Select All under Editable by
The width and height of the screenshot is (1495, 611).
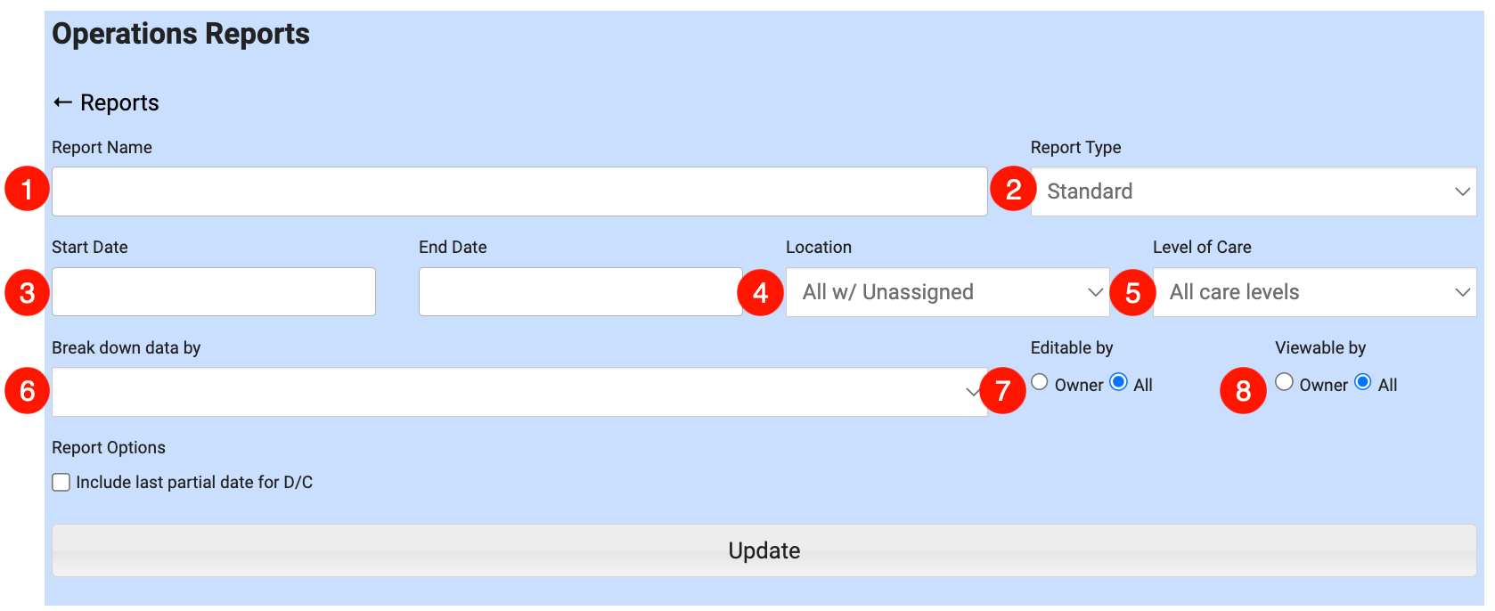[1119, 382]
